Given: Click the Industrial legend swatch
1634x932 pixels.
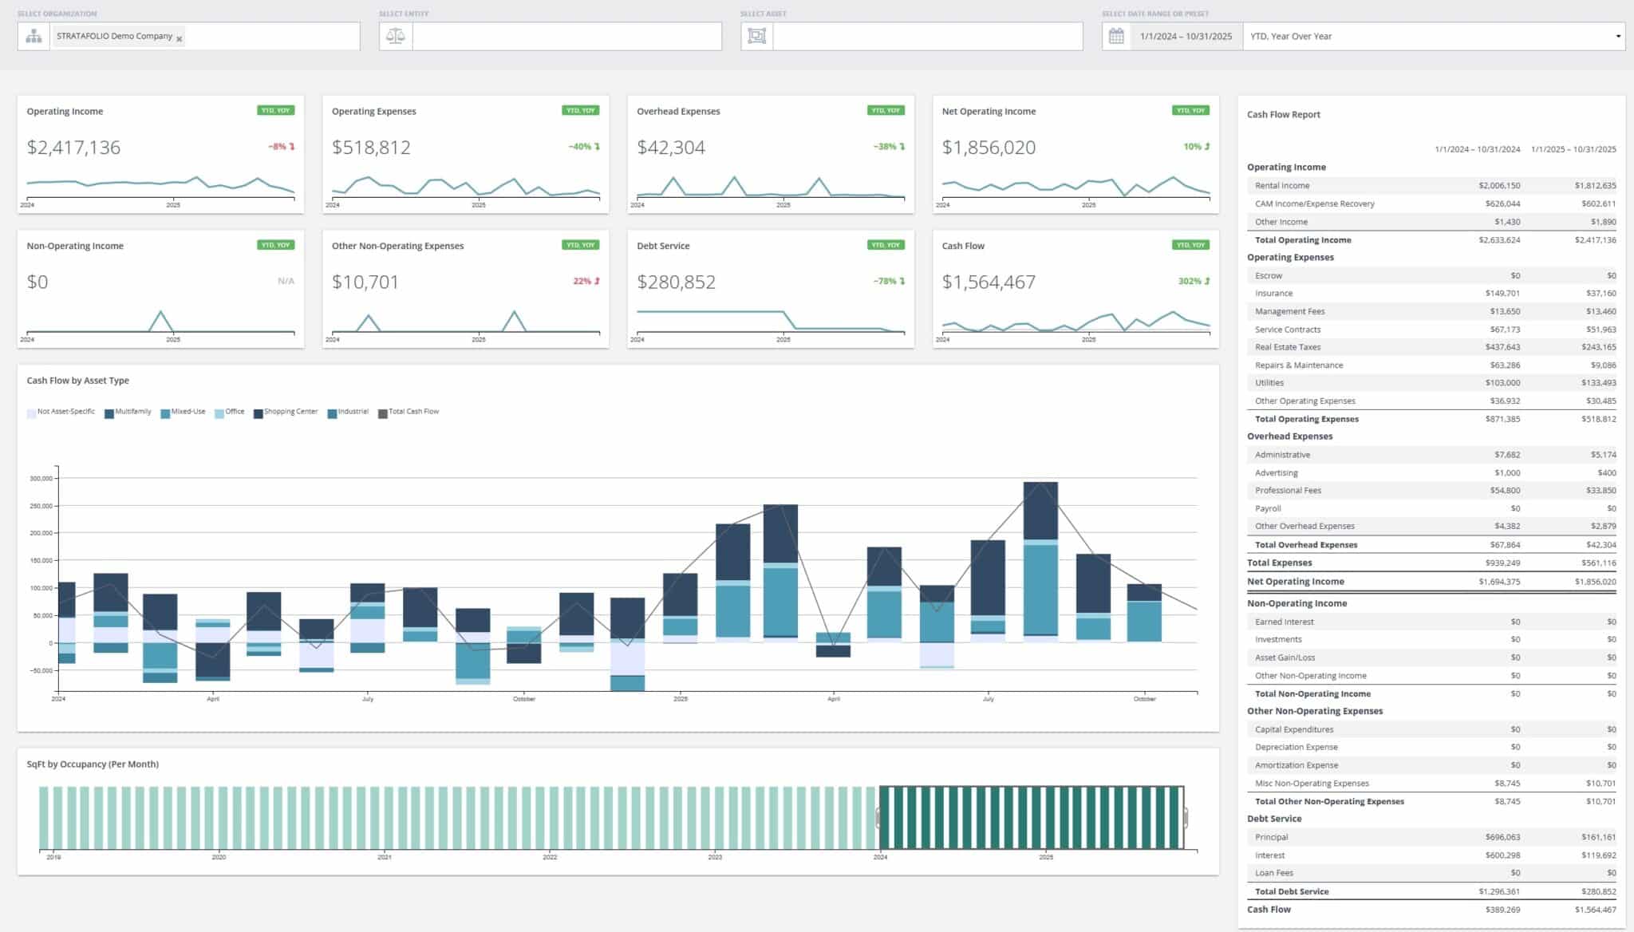Looking at the screenshot, I should click(332, 413).
